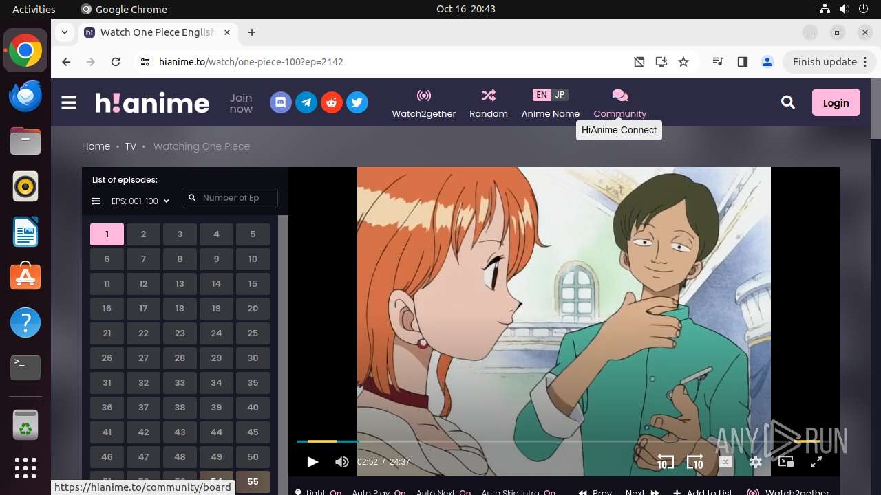Click the install app icon in address bar
The image size is (881, 495).
pyautogui.click(x=661, y=62)
